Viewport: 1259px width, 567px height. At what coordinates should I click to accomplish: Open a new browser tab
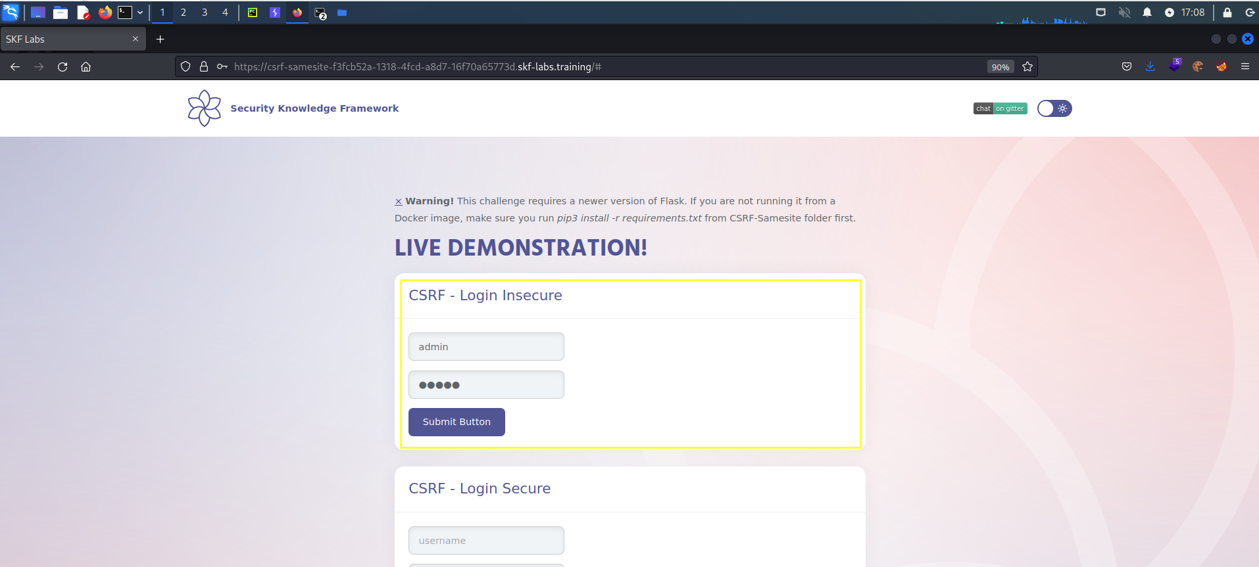point(160,39)
